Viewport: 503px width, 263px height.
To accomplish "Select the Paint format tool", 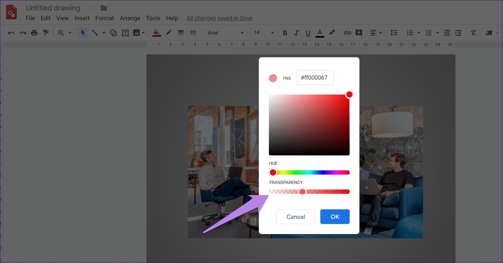I will [x=46, y=33].
